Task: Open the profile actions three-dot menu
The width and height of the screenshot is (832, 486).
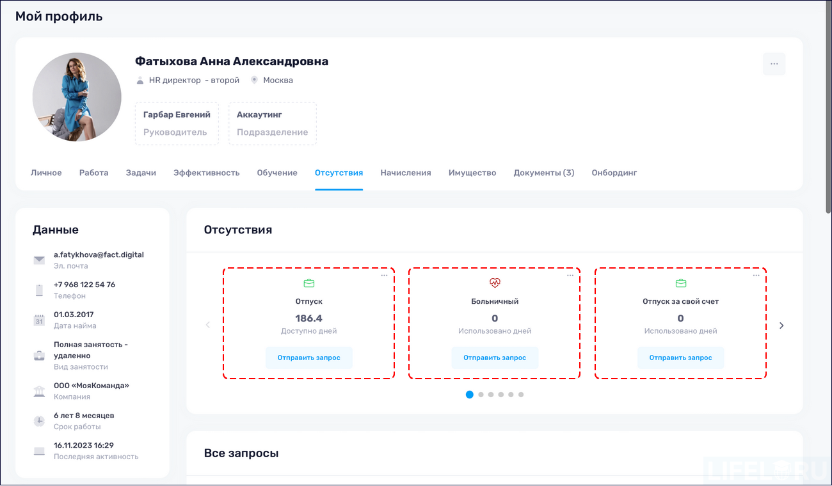Action: (x=774, y=64)
